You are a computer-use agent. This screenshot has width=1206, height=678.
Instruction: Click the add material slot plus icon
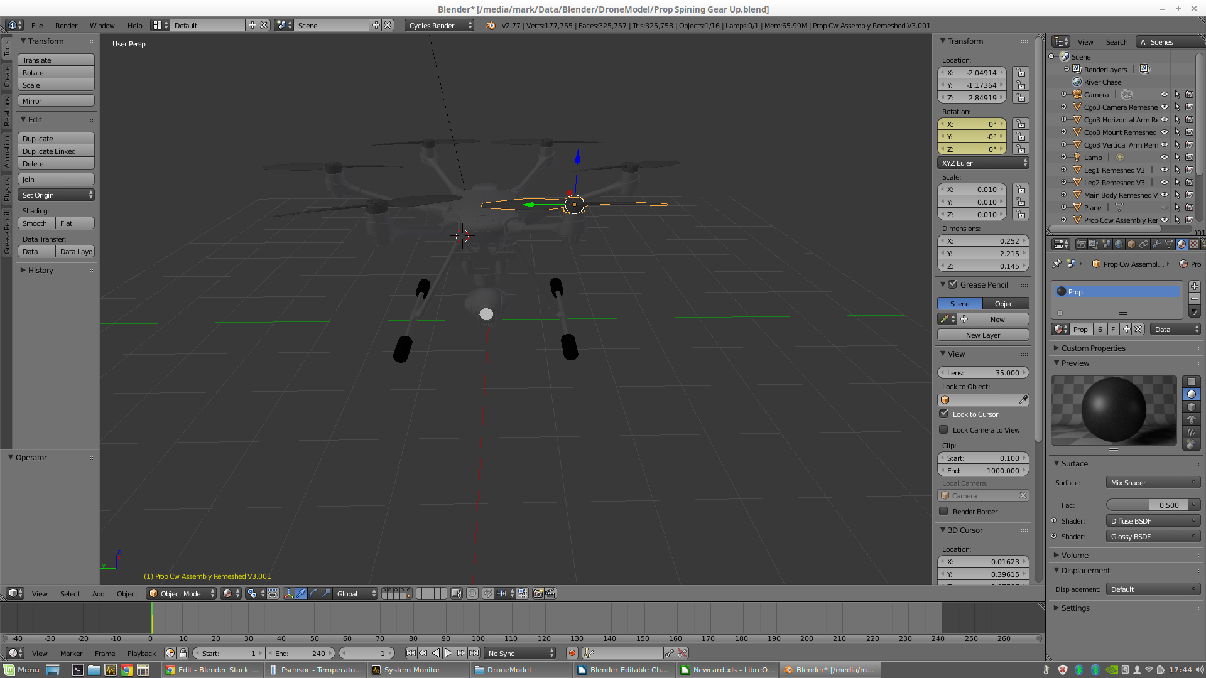(x=1194, y=286)
